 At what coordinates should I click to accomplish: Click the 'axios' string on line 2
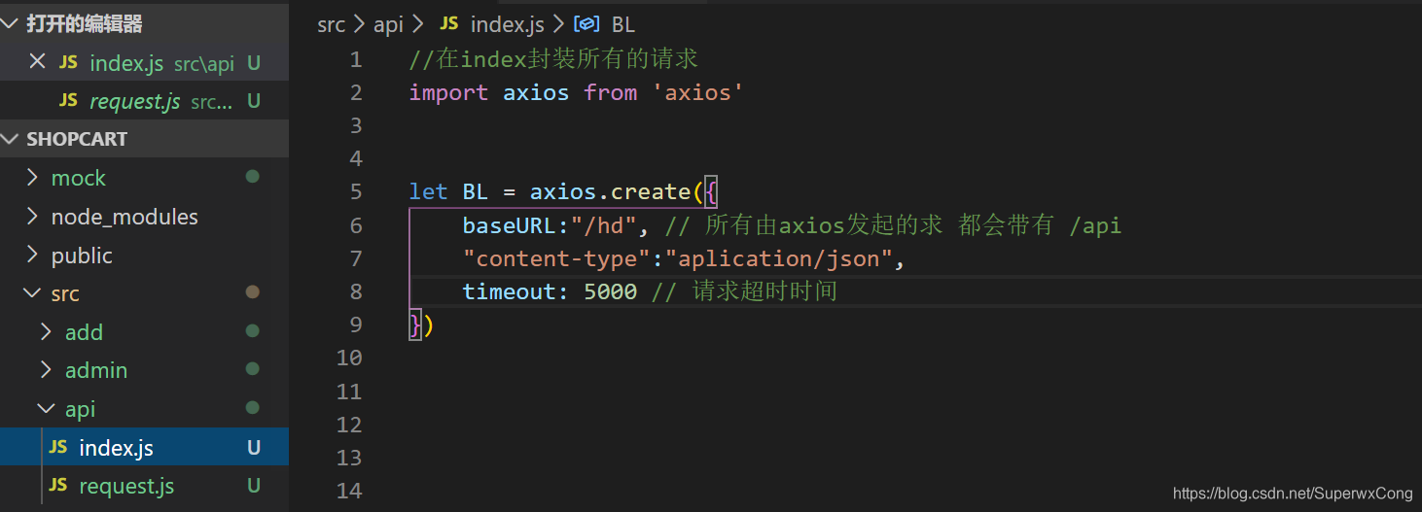pyautogui.click(x=697, y=92)
